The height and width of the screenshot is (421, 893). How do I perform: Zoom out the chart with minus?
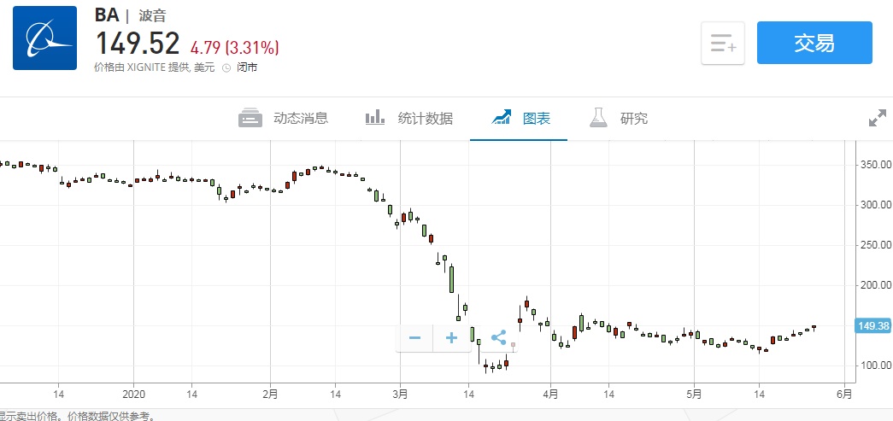(414, 338)
